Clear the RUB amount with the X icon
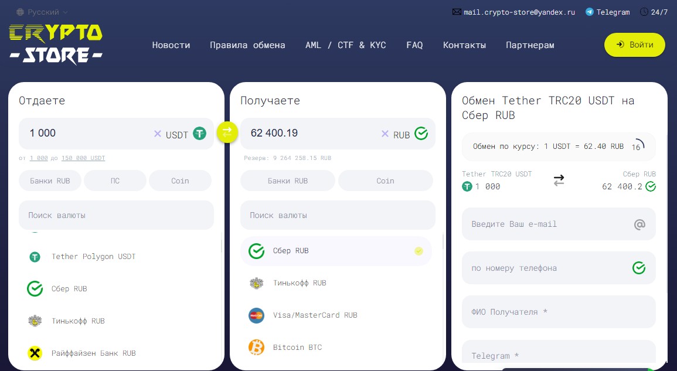Viewport: 677px width, 371px height. pos(385,134)
